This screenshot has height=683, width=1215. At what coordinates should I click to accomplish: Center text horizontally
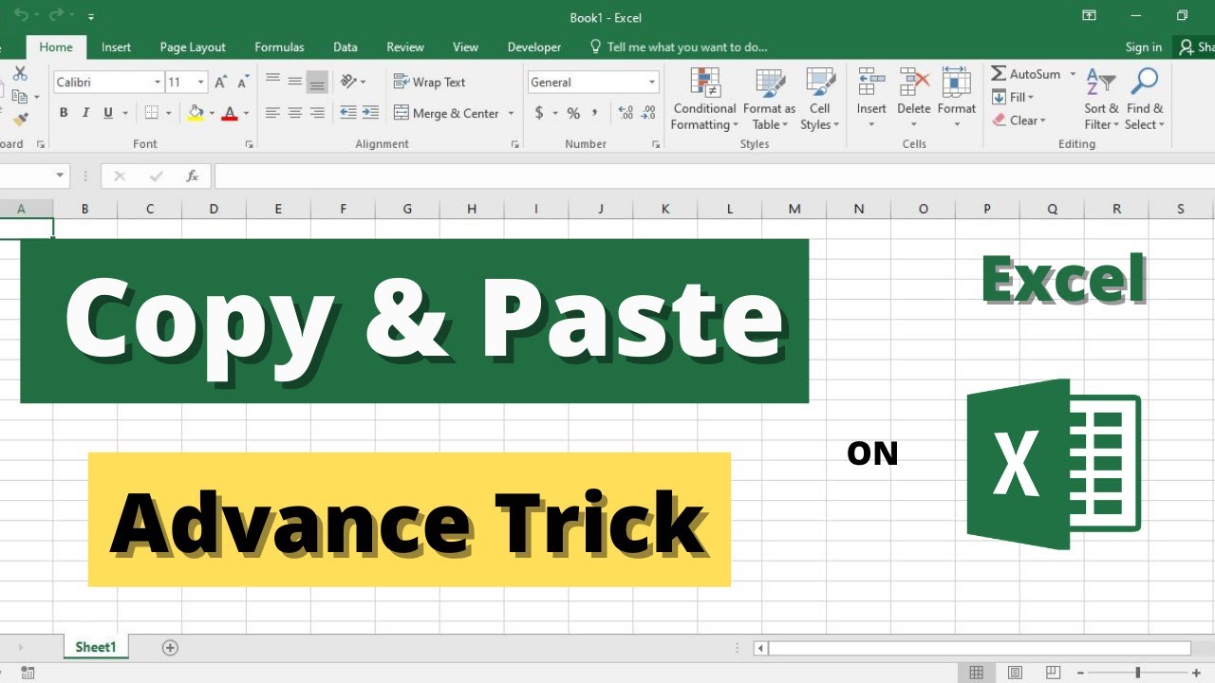(x=295, y=113)
